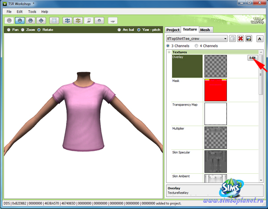Open the File menu
The image size is (268, 209).
click(x=9, y=12)
